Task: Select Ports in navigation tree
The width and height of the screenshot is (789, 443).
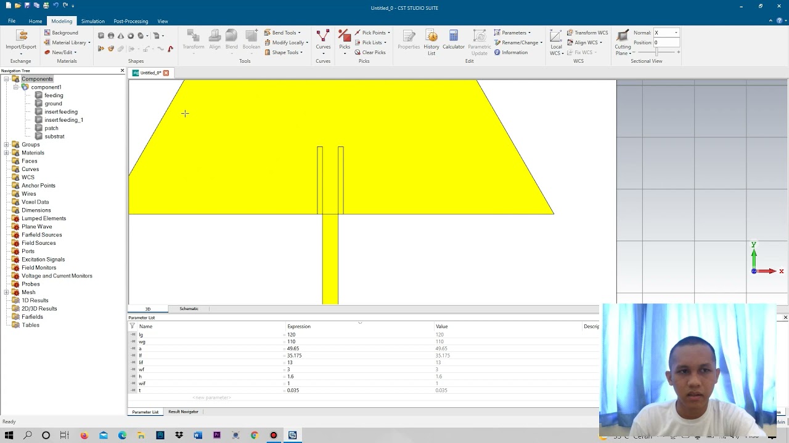Action: pos(28,251)
